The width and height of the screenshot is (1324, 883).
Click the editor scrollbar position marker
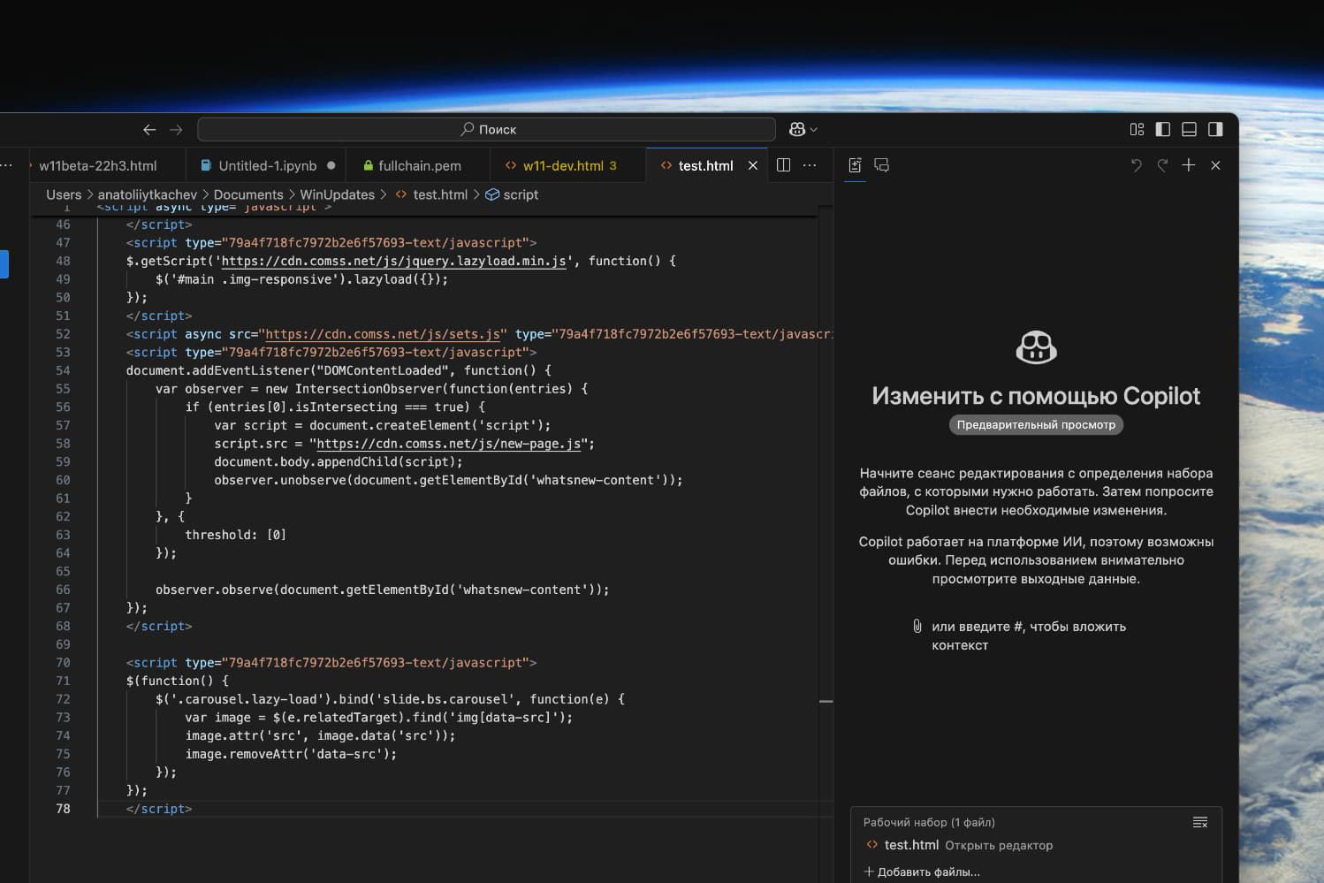826,702
